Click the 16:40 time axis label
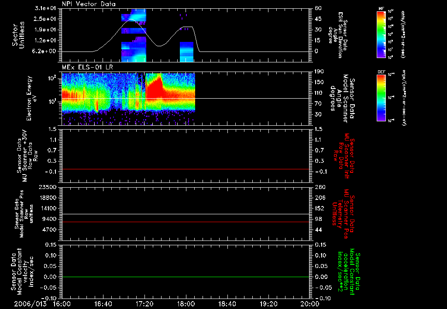This screenshot has height=309, width=447. pyautogui.click(x=103, y=304)
